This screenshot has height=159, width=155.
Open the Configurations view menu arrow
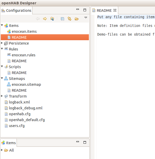click(x=86, y=18)
